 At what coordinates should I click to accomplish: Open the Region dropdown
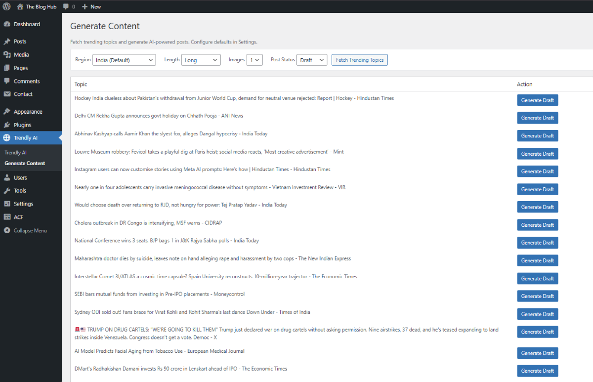pyautogui.click(x=124, y=59)
